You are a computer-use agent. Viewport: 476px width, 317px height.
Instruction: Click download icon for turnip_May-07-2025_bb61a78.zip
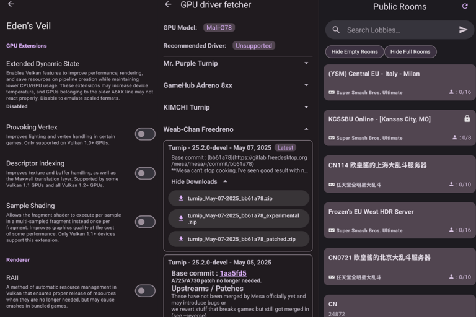pos(181,198)
